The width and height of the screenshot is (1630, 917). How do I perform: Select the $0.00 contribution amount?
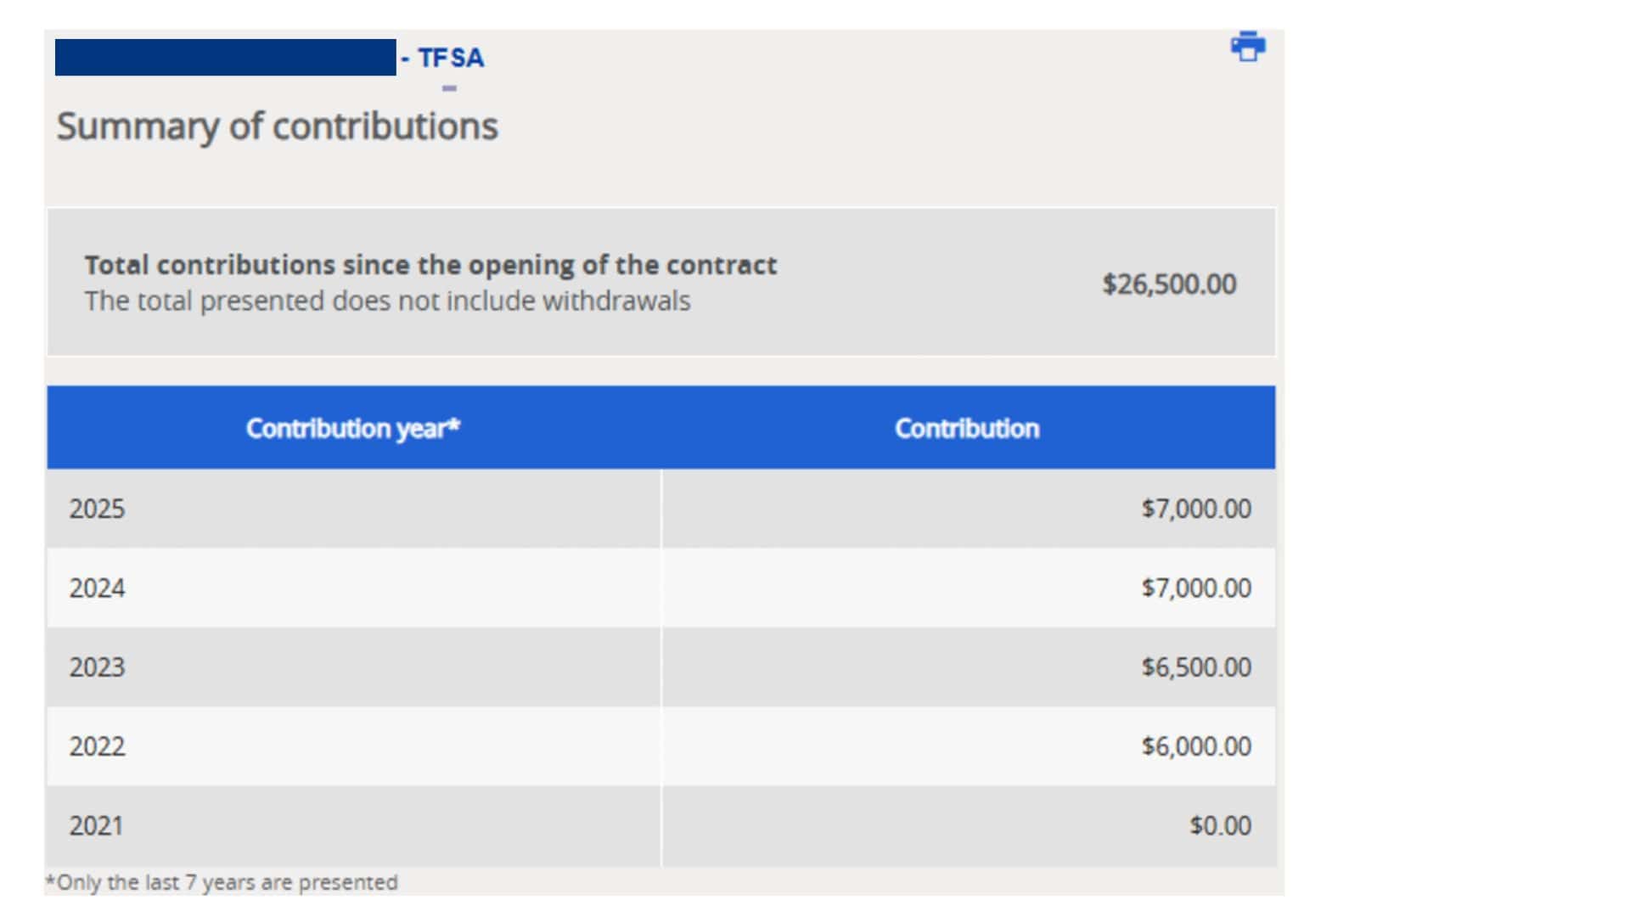pyautogui.click(x=1220, y=825)
